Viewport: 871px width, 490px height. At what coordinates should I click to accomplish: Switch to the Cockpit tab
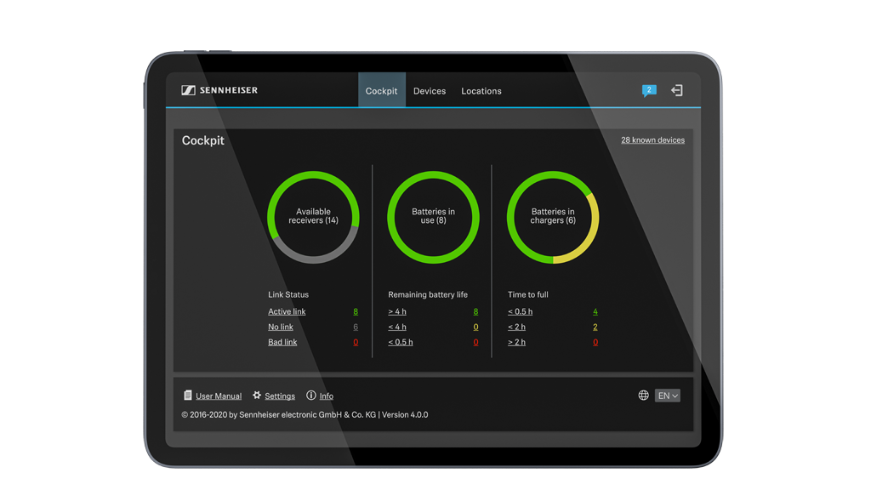click(381, 91)
